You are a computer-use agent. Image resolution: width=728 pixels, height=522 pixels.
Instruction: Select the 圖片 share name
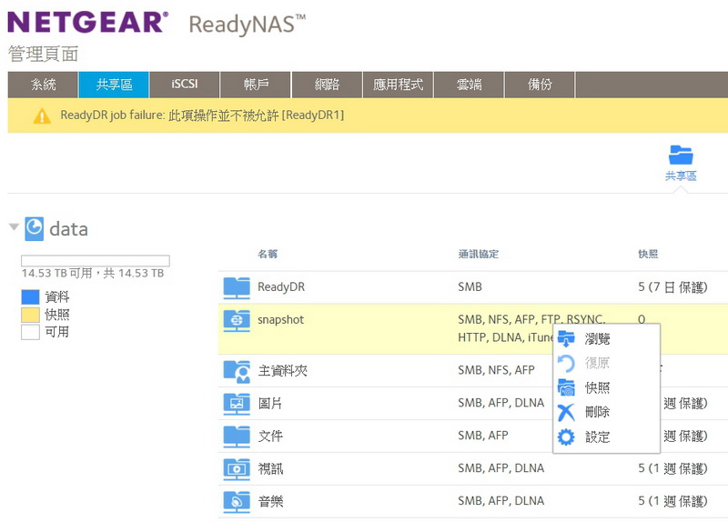270,403
